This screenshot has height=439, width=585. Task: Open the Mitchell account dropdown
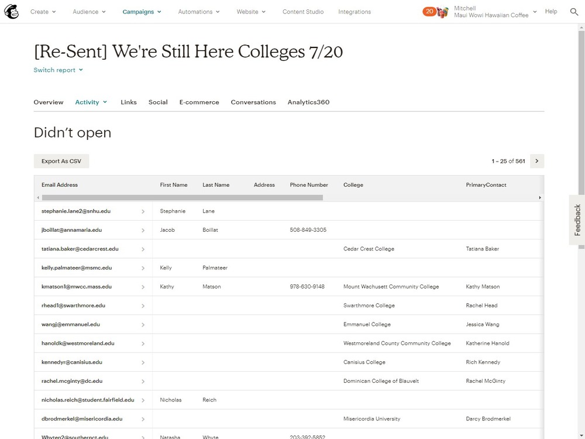[495, 12]
